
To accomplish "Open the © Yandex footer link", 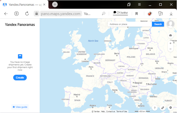I will [96, 111].
